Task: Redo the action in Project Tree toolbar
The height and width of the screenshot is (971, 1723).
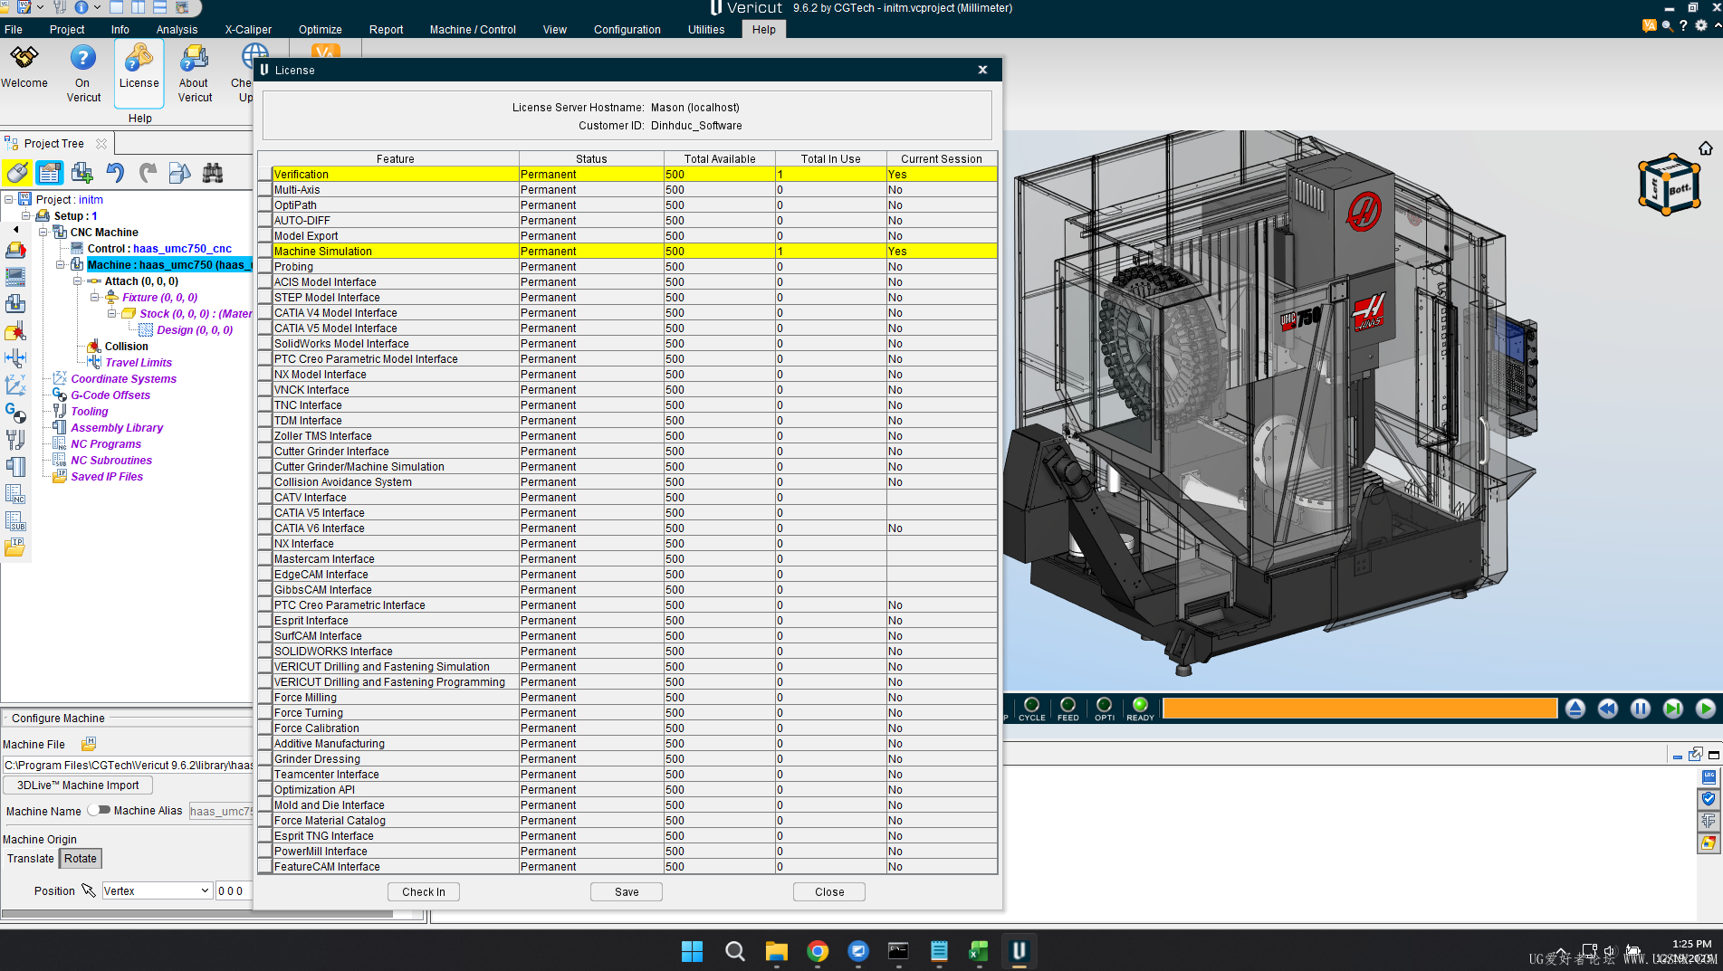Action: pos(148,173)
